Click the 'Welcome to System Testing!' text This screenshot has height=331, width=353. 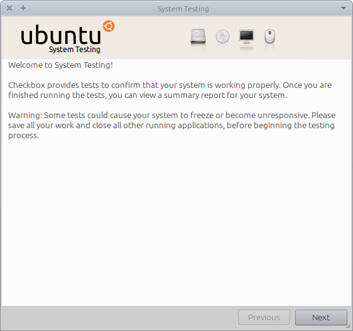(x=60, y=65)
